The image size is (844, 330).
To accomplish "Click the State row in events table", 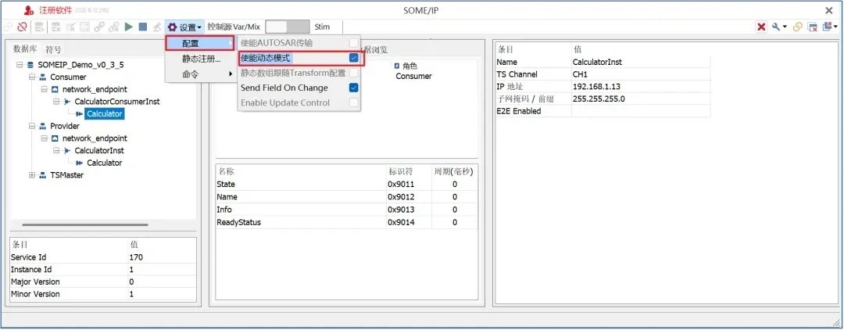I will coord(346,184).
